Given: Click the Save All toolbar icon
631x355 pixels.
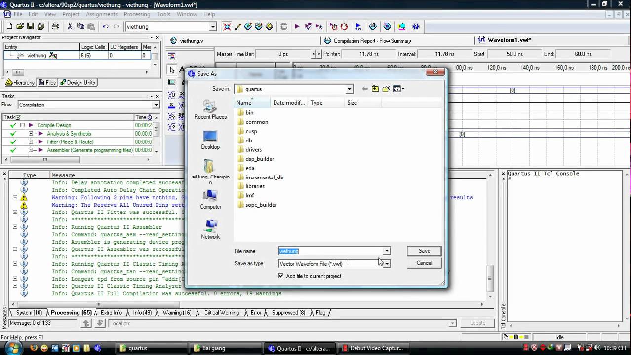Looking at the screenshot, I should [x=41, y=26].
